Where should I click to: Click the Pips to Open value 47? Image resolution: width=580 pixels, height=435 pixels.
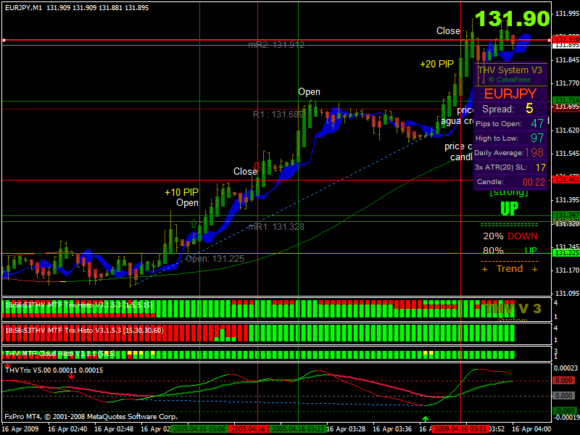[x=537, y=123]
